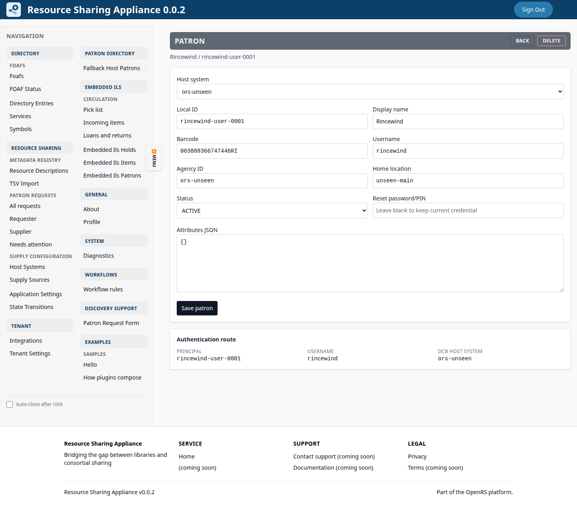
Task: Focus the Display name field
Action: coord(468,121)
